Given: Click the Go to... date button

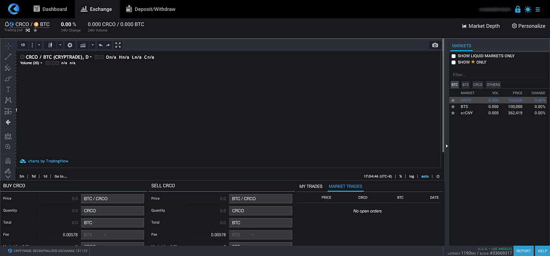Looking at the screenshot, I should [61, 176].
